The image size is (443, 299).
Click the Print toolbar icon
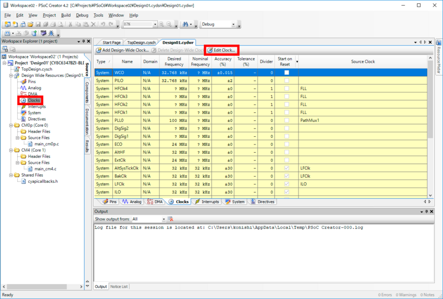pos(53,24)
